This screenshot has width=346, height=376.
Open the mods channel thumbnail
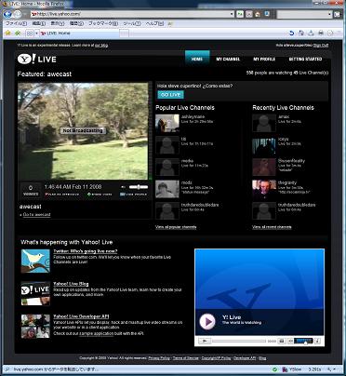[x=167, y=189]
